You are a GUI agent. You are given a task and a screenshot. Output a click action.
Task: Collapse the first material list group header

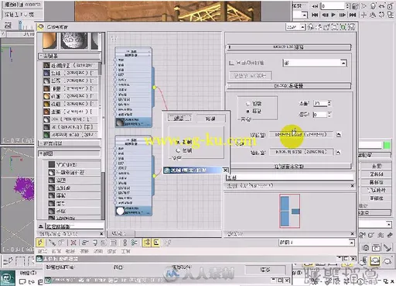tap(70, 56)
